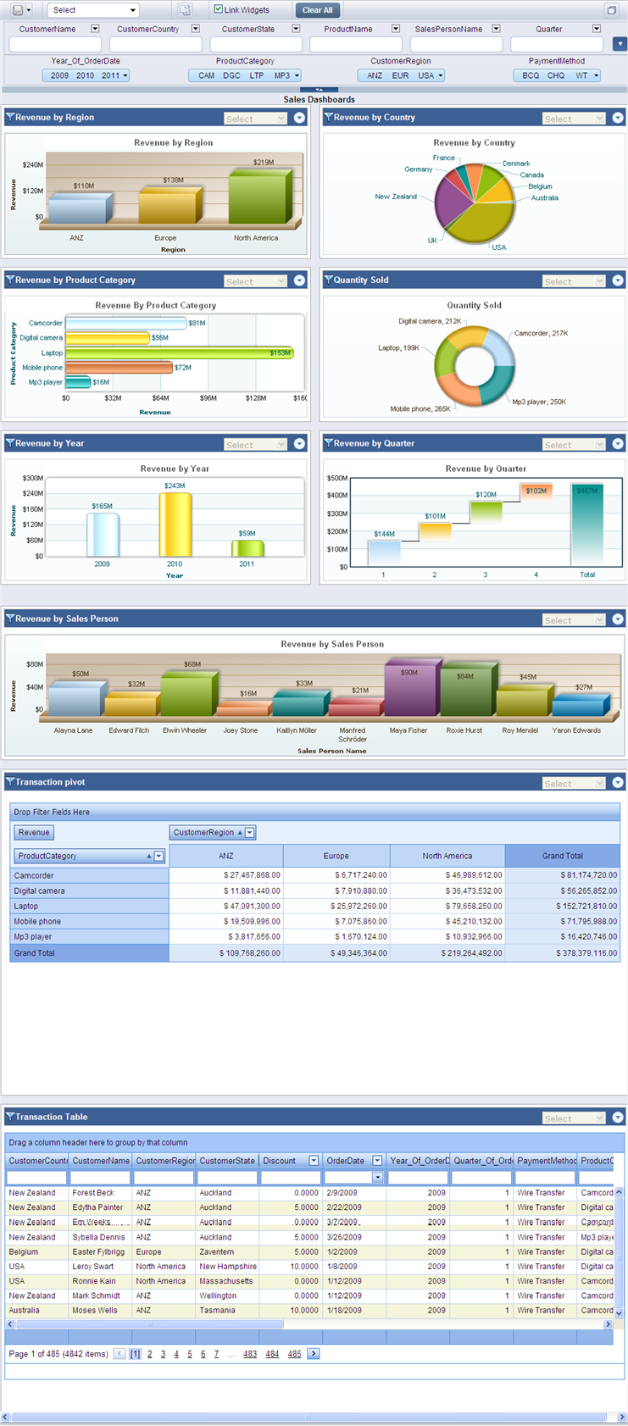628x1426 pixels.
Task: Click the filter funnel icon on Quantity Sold
Action: pos(328,280)
